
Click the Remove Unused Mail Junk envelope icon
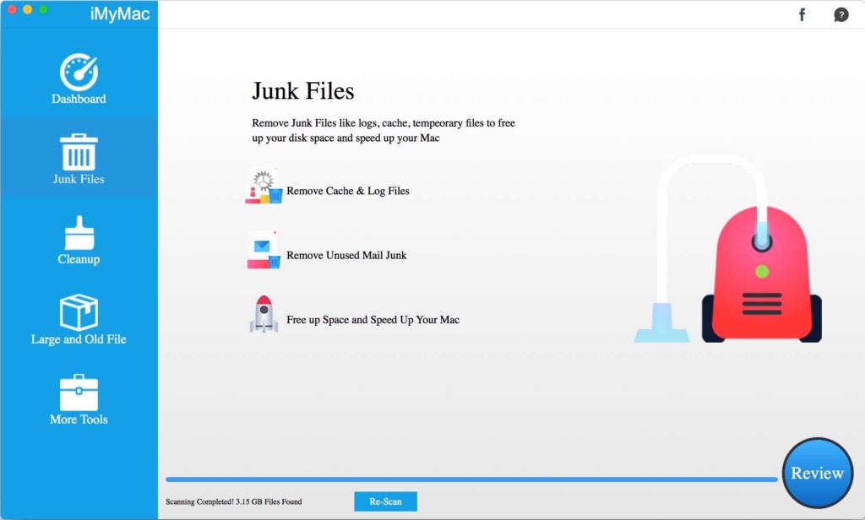click(264, 250)
